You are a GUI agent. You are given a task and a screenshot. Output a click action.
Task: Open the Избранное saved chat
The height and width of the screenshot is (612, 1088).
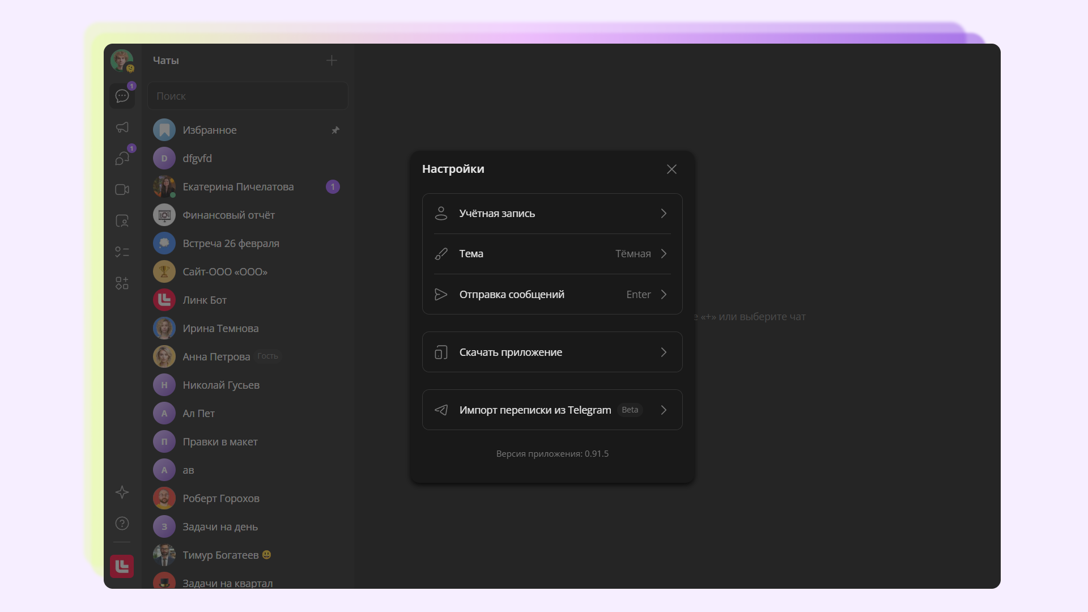click(210, 130)
